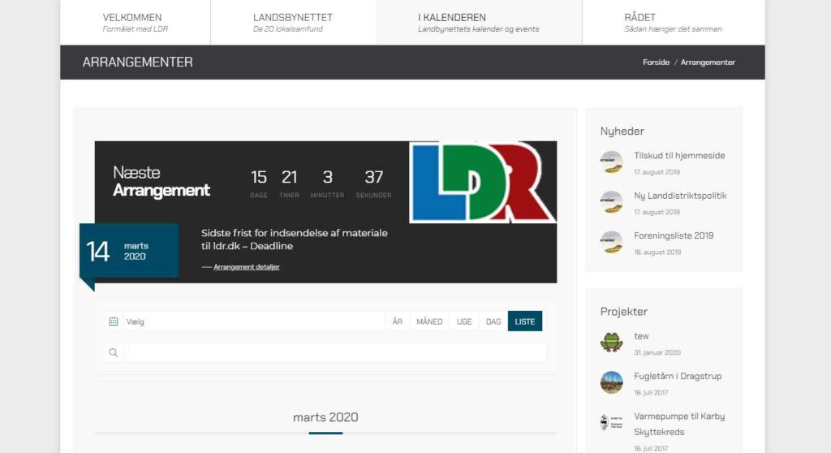Open news item Foreningsliste 2019
This screenshot has width=831, height=453.
[674, 235]
